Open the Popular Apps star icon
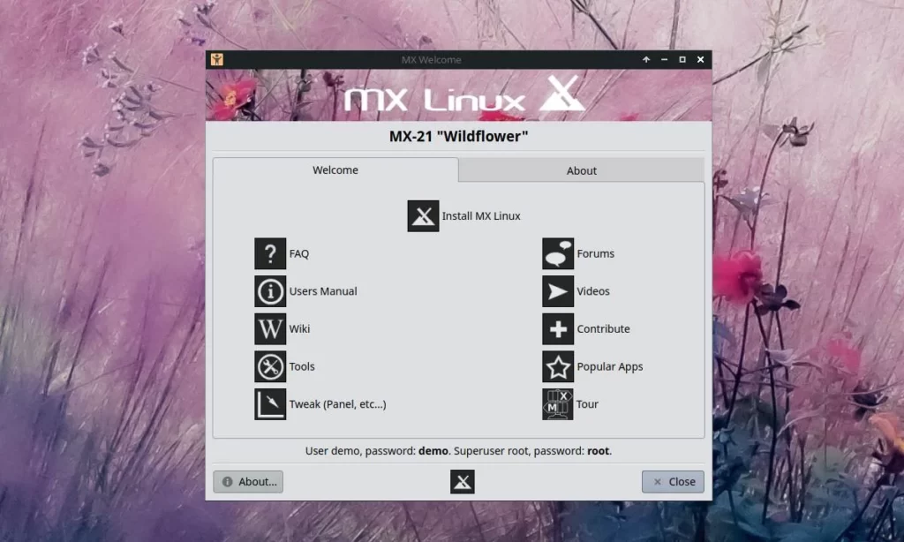The height and width of the screenshot is (542, 904). point(558,366)
